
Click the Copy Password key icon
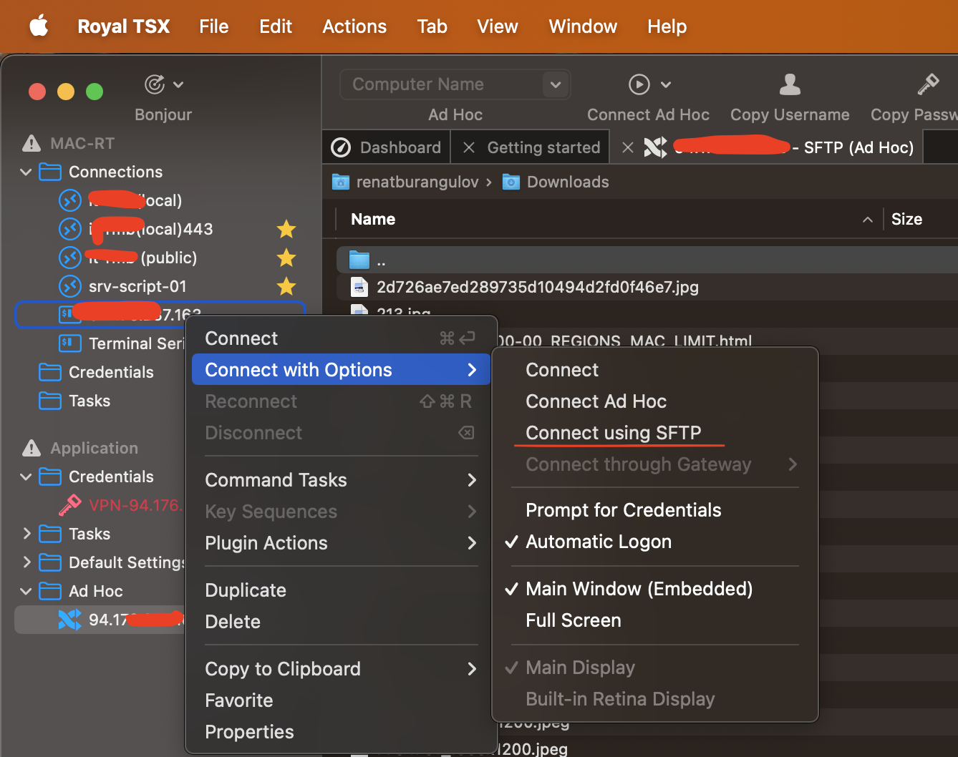[x=928, y=84]
